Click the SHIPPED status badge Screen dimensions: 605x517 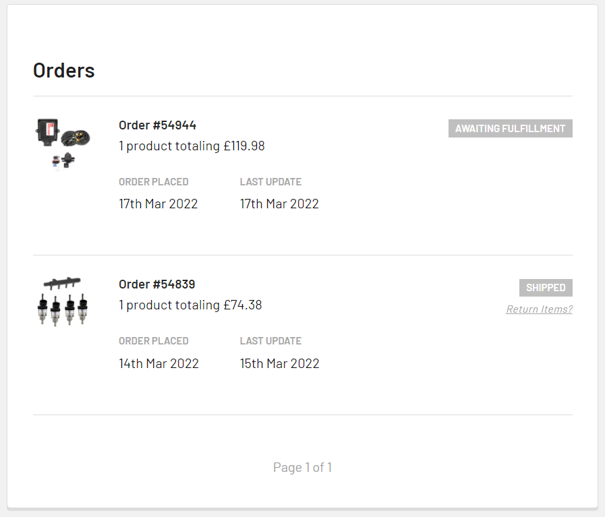point(546,288)
